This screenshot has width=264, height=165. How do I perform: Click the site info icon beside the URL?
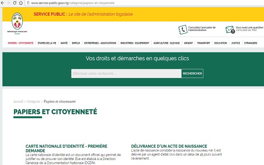(x=27, y=3)
